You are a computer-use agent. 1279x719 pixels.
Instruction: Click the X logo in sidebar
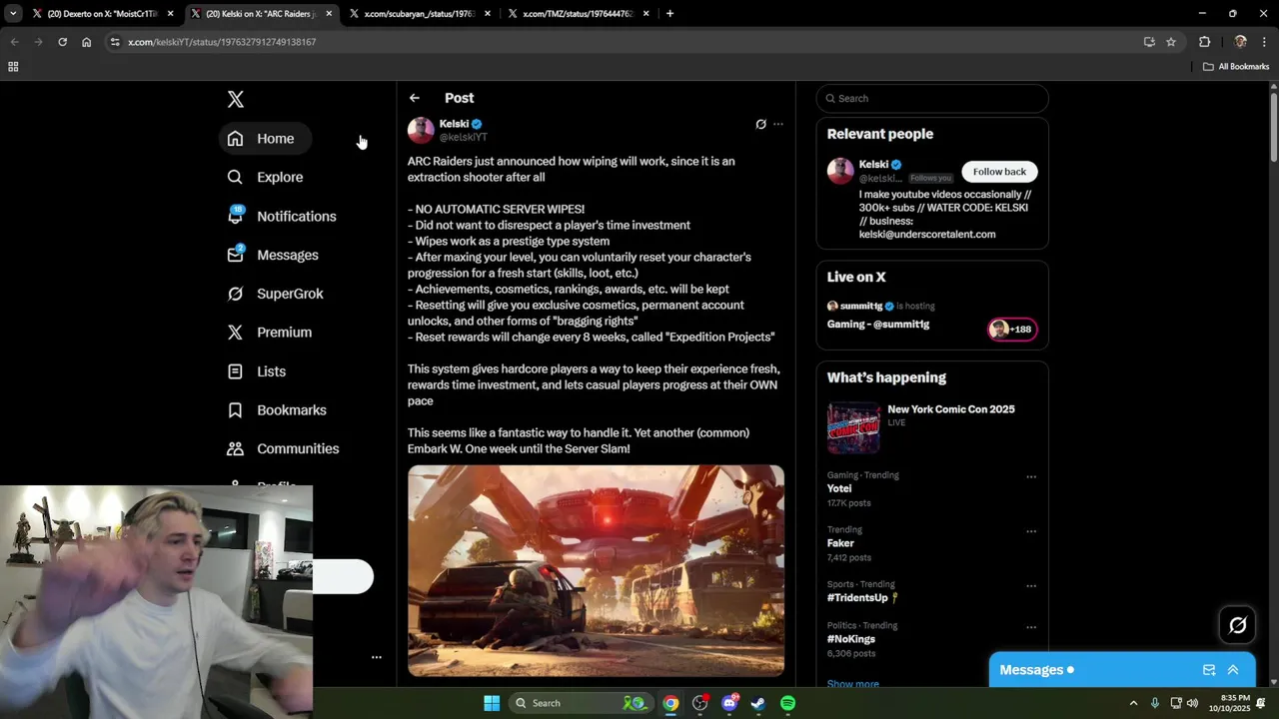coord(236,99)
